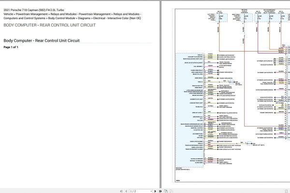Click the '2021 Porsche 718 Cayman (982) F4-2.0L Turbo' title
The image size is (290, 193).
(x=34, y=10)
